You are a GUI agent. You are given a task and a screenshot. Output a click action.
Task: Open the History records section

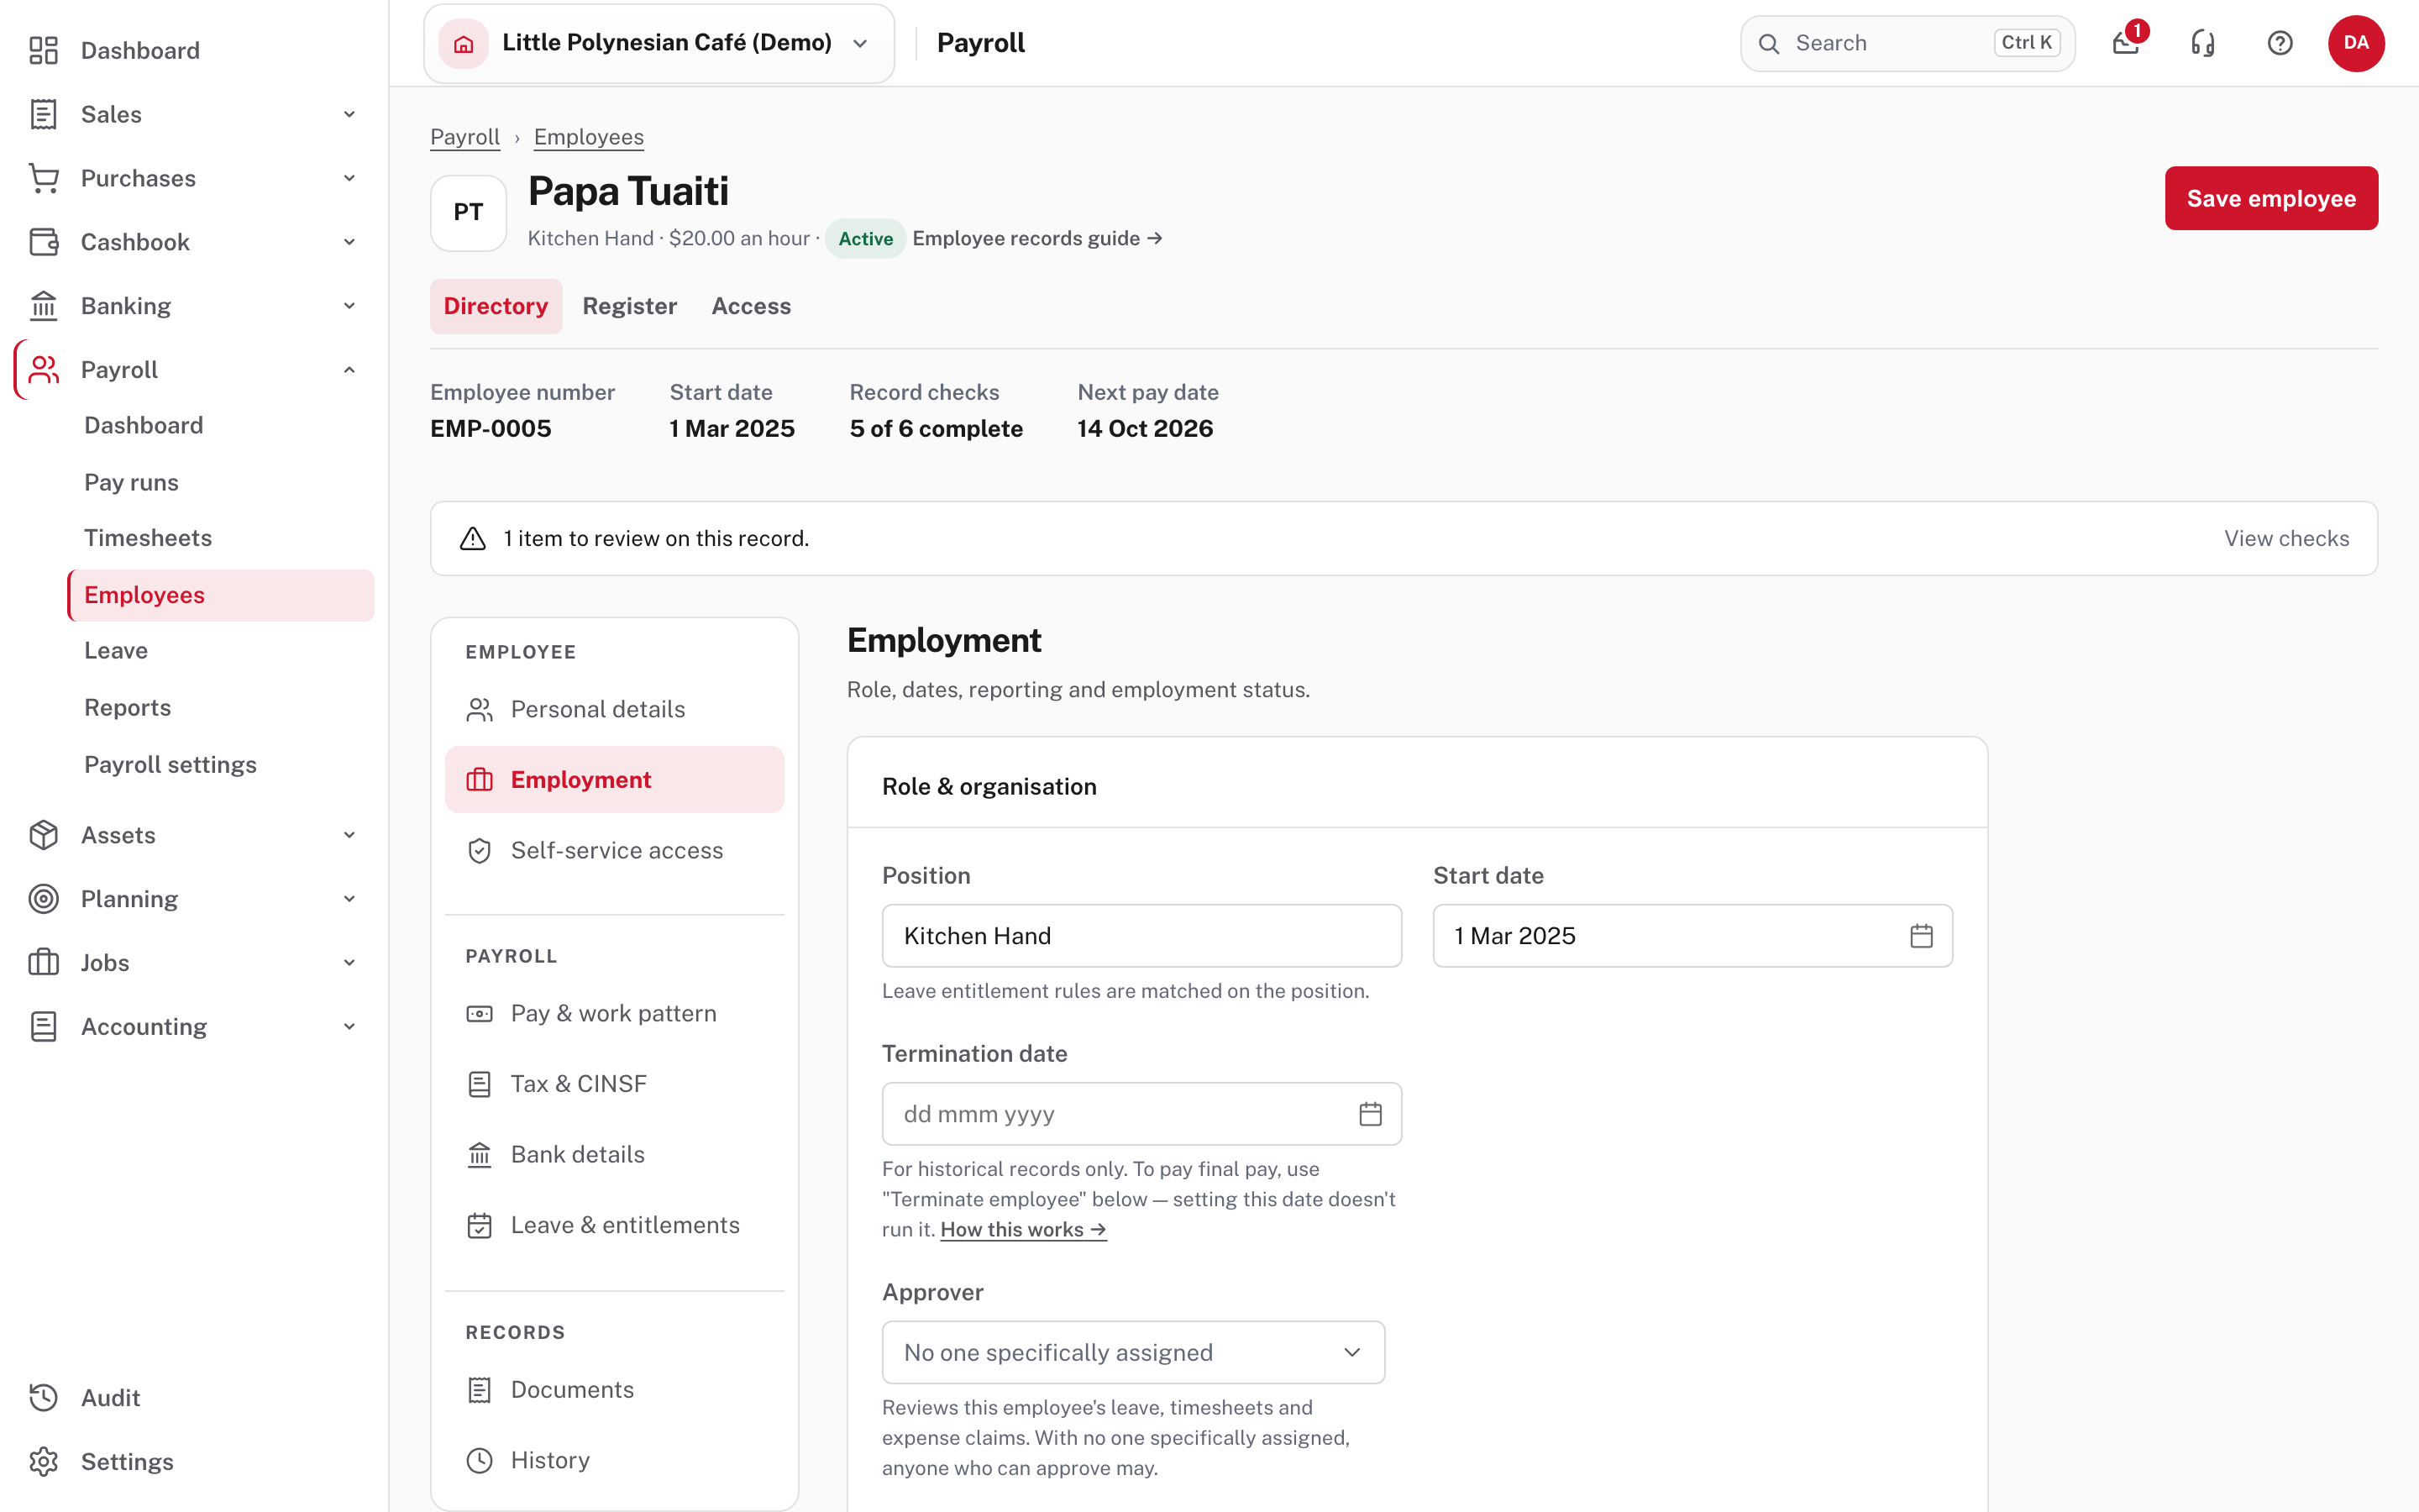pos(615,1460)
